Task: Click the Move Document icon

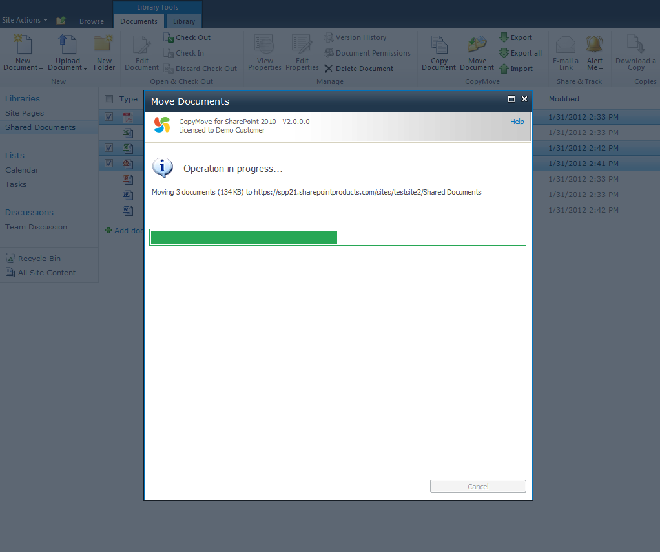Action: click(477, 44)
